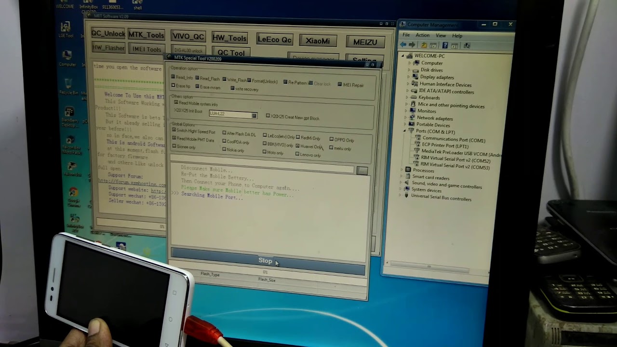Open Action menu in Computer Management
617x347 pixels.
click(x=422, y=35)
